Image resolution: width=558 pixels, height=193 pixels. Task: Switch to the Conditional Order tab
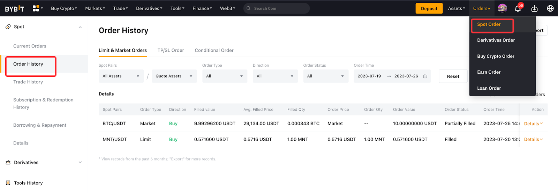(x=214, y=50)
